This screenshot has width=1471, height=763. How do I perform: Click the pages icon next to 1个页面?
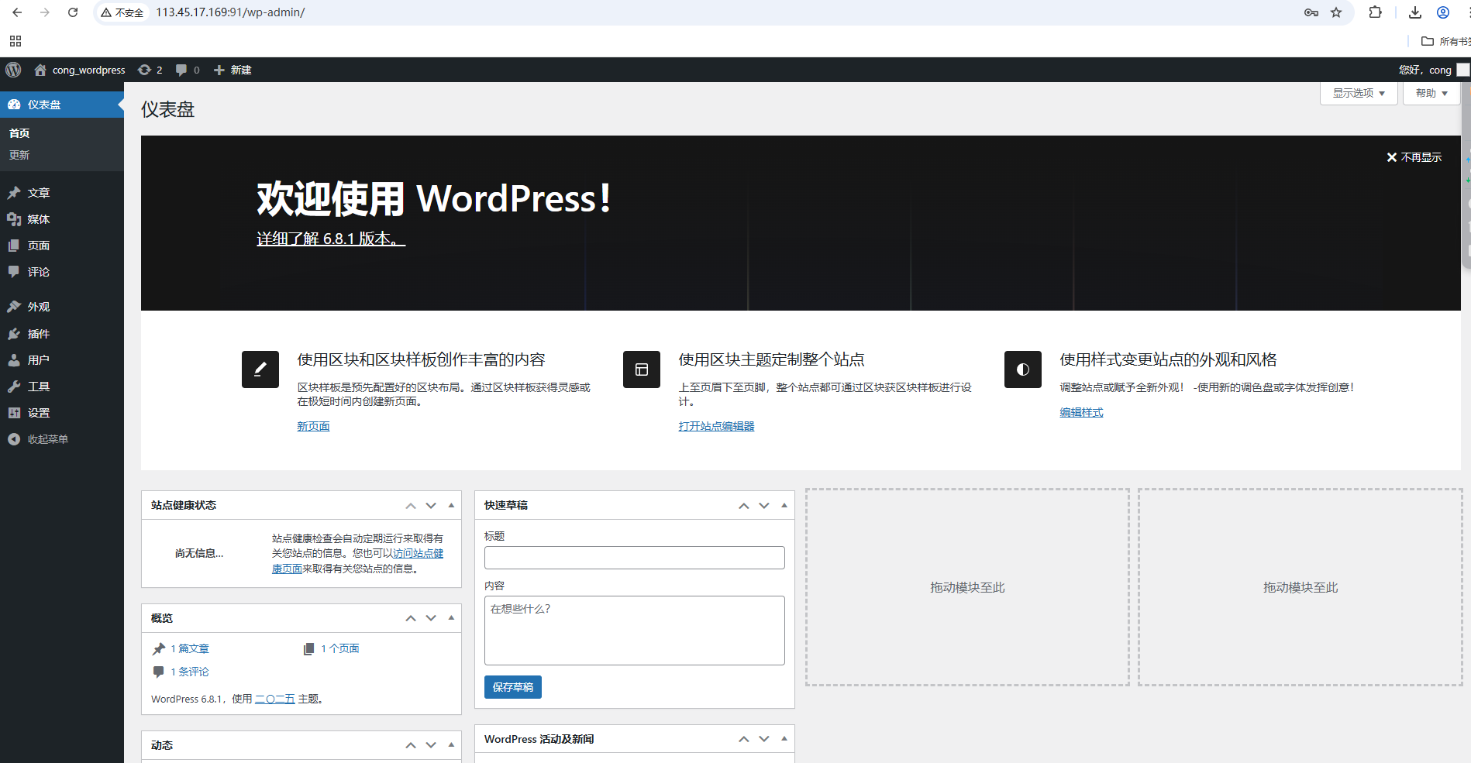[x=308, y=648]
